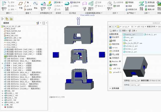
Task: Click the 文件名 input field
Action: [146, 85]
